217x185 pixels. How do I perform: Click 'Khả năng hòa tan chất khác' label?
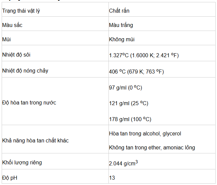[x=35, y=140]
